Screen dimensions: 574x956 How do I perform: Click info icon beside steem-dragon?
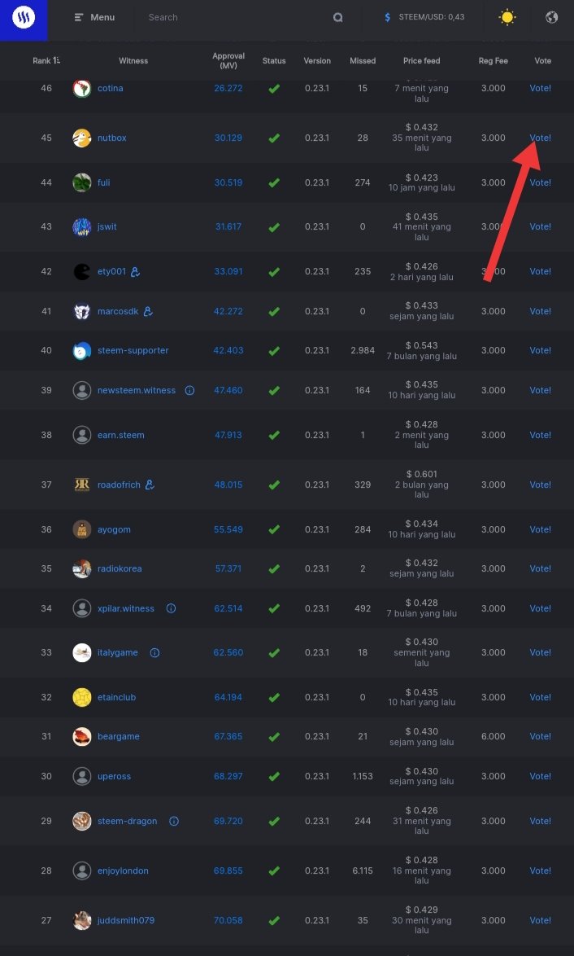click(x=174, y=822)
